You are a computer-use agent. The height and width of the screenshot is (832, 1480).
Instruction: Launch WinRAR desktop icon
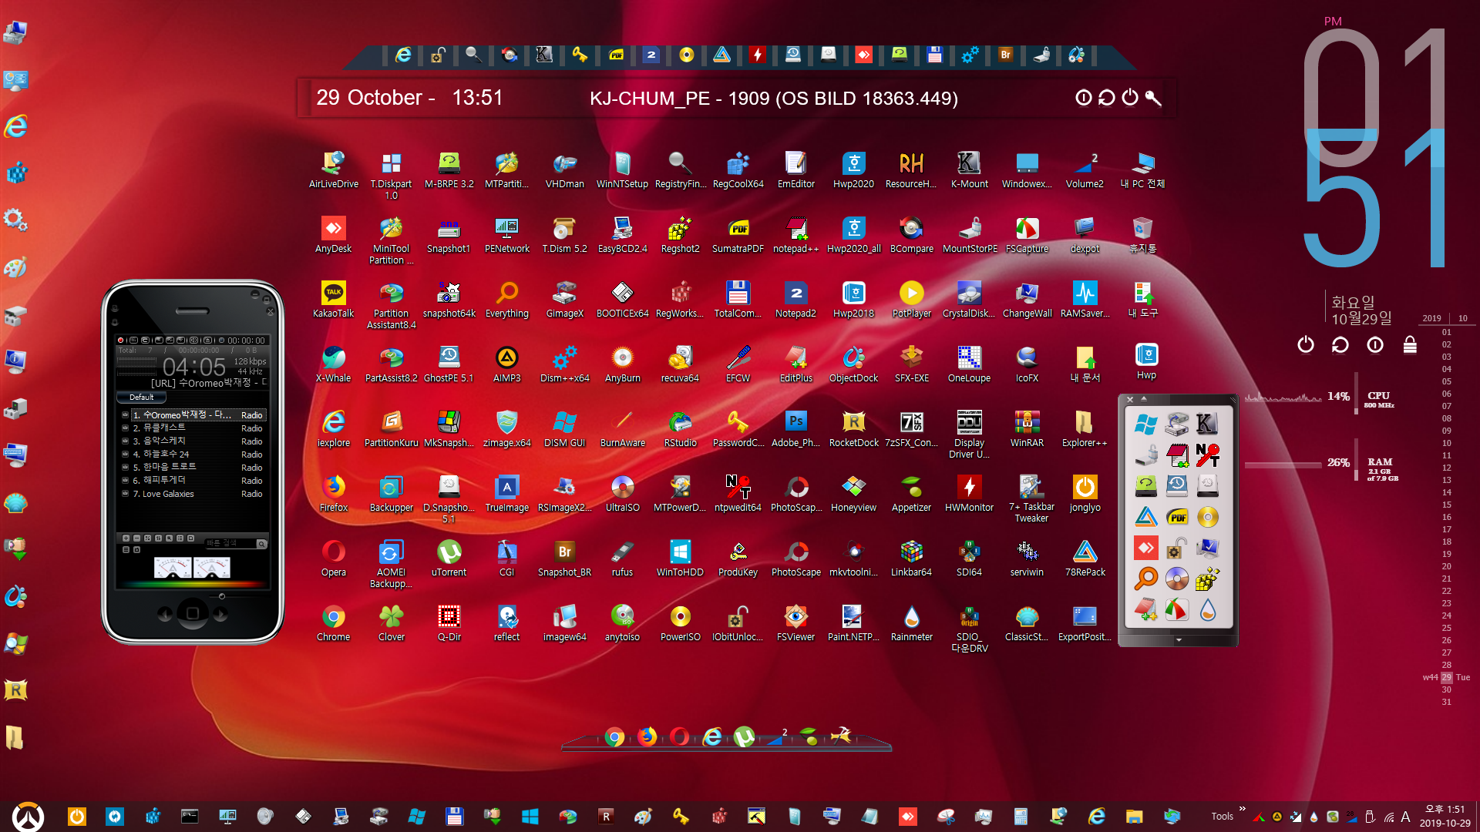(1027, 428)
